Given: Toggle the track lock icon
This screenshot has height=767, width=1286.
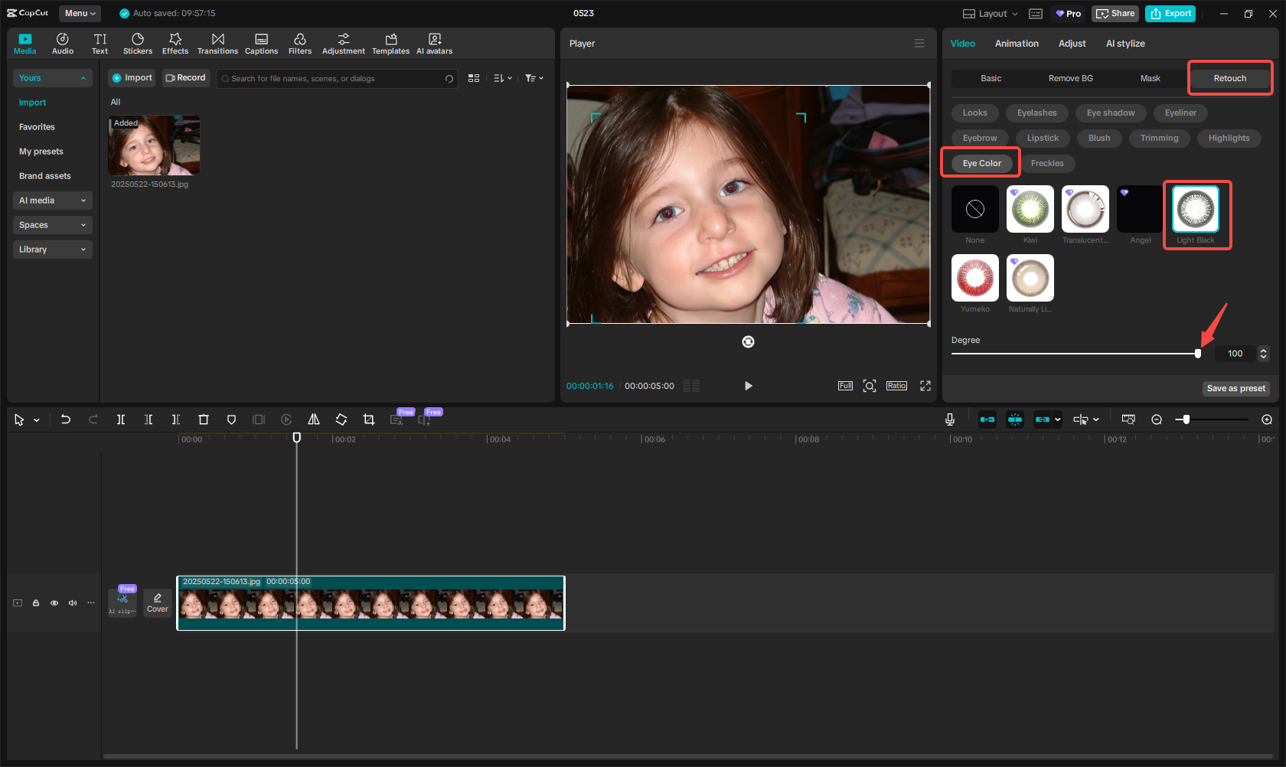Looking at the screenshot, I should click(36, 603).
